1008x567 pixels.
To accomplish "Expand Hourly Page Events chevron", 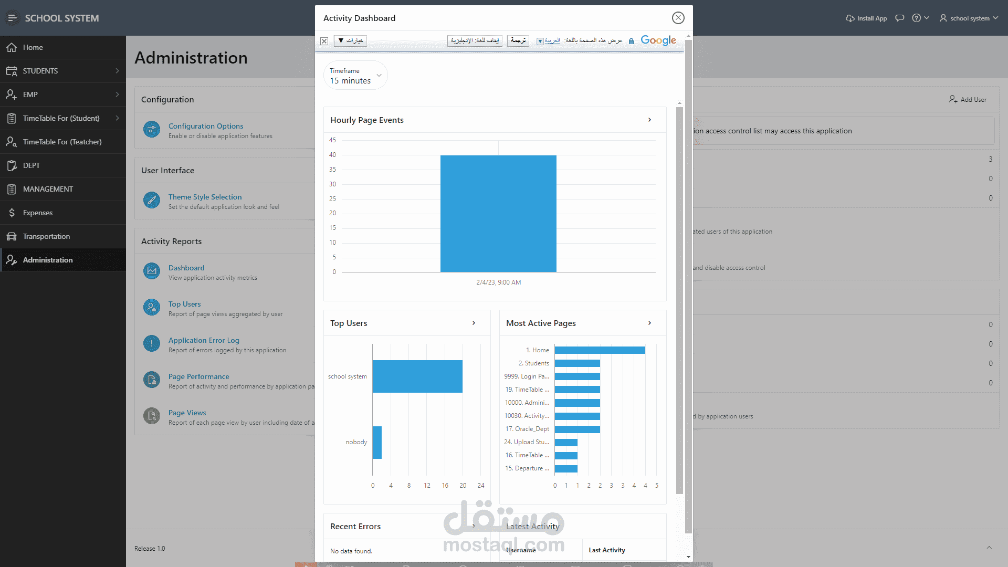I will click(649, 120).
